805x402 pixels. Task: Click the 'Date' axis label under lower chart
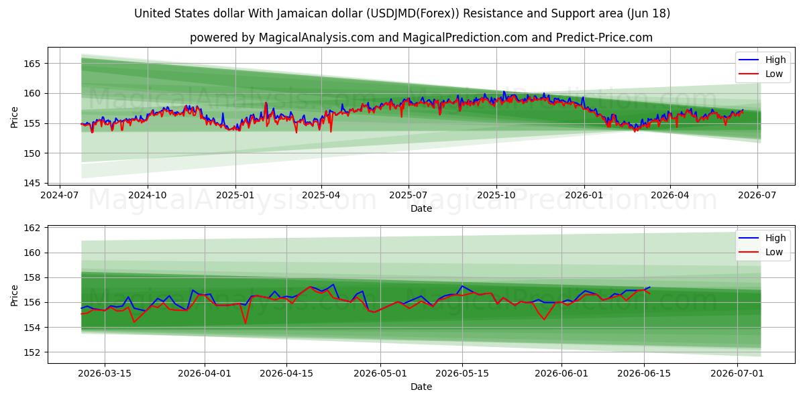tap(421, 387)
